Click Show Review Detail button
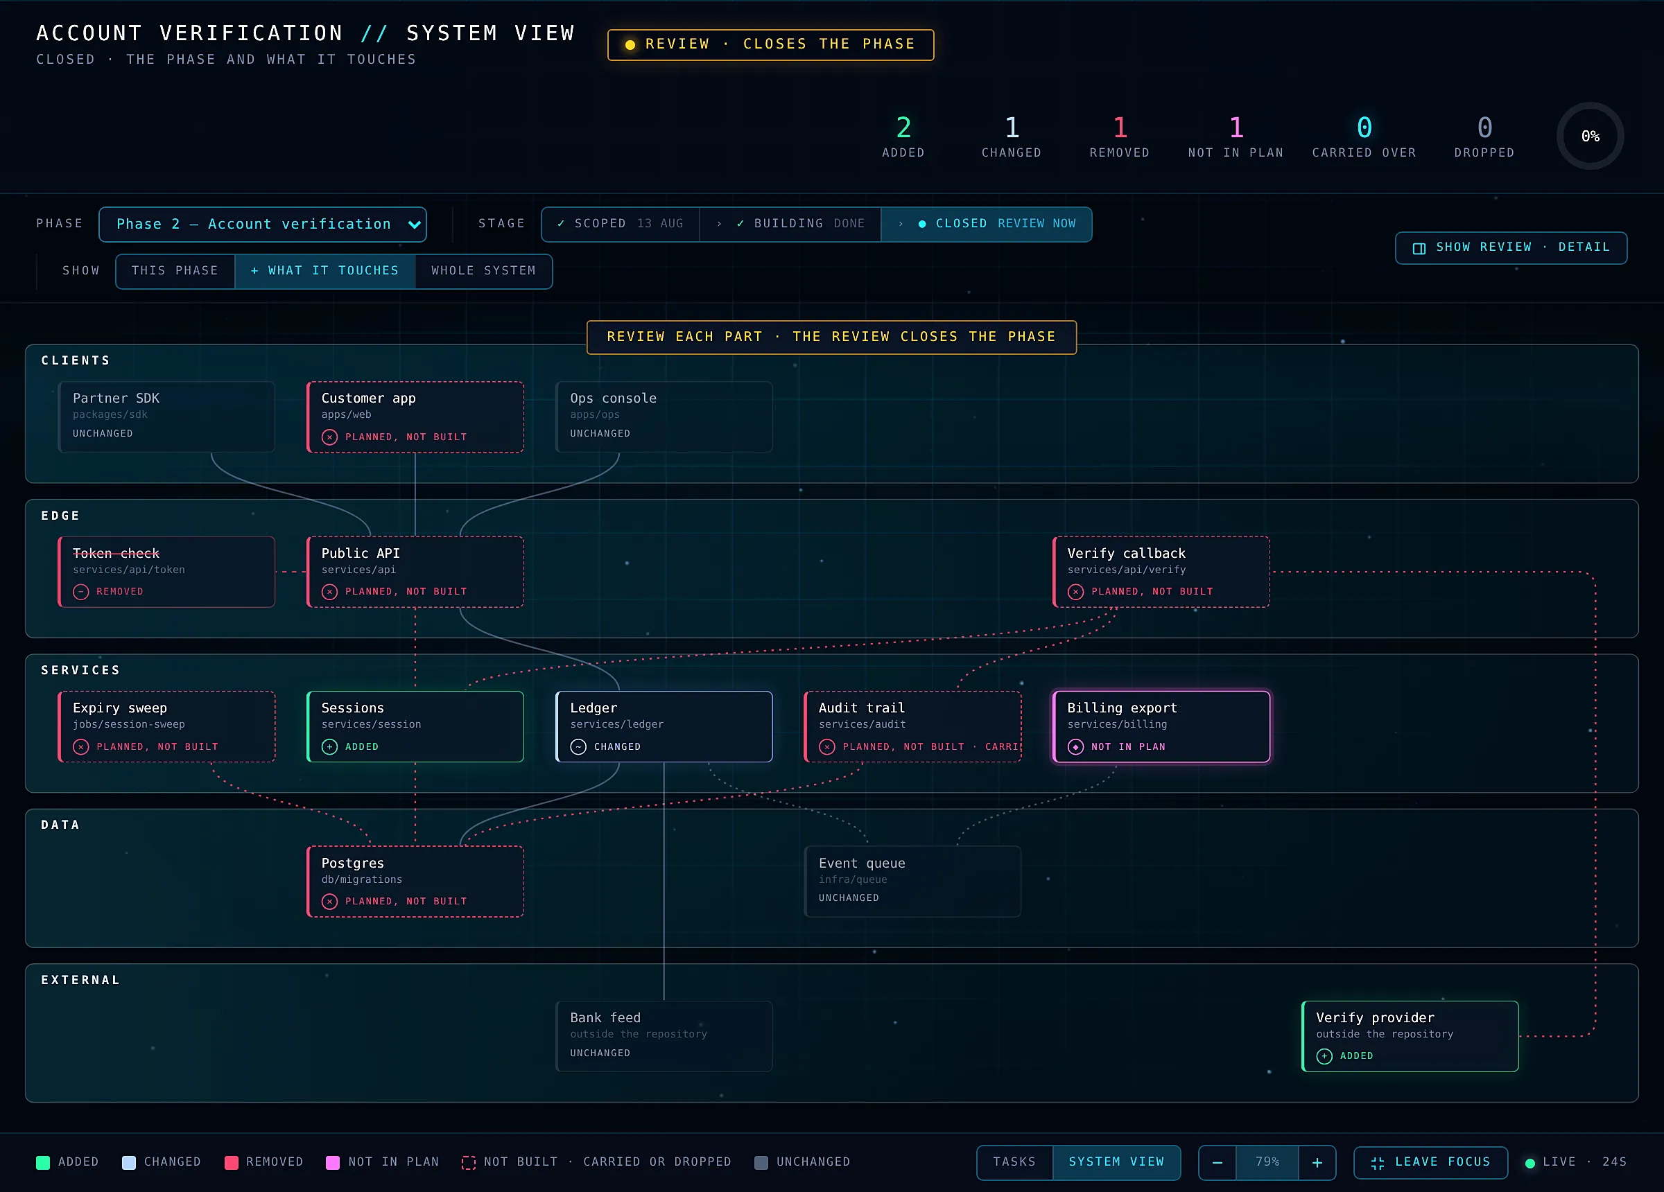 pos(1511,248)
